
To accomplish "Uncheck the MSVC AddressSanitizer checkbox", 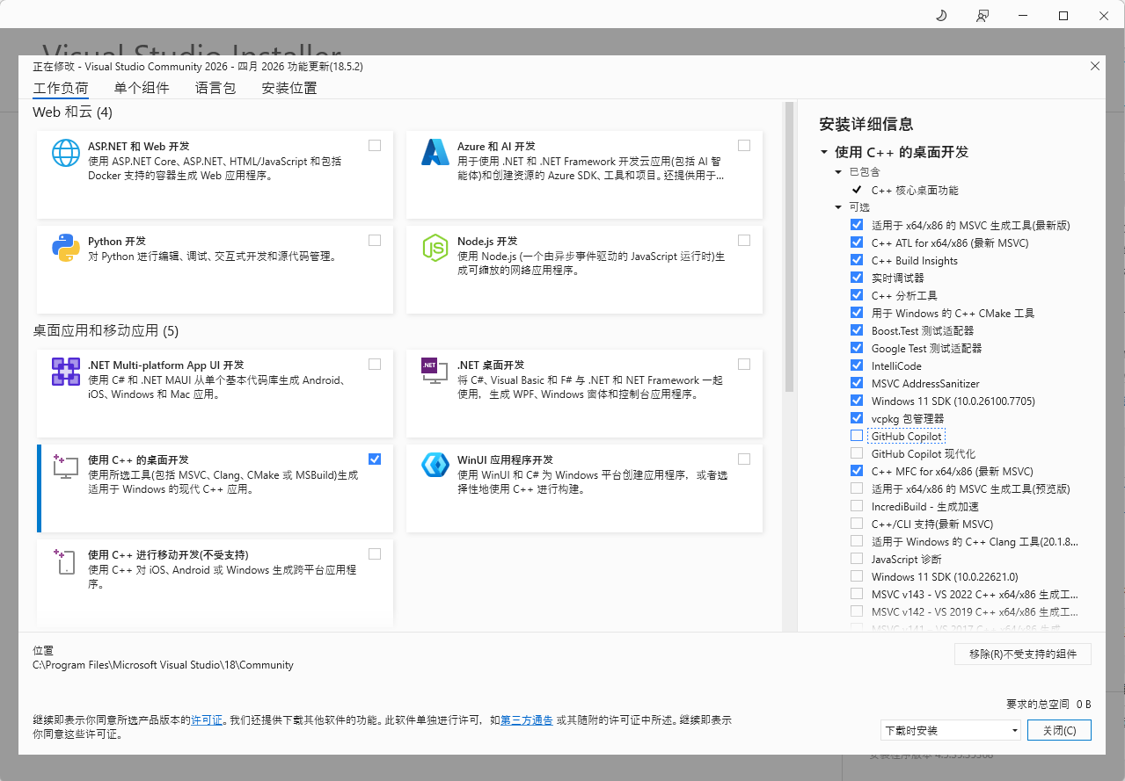I will click(857, 383).
